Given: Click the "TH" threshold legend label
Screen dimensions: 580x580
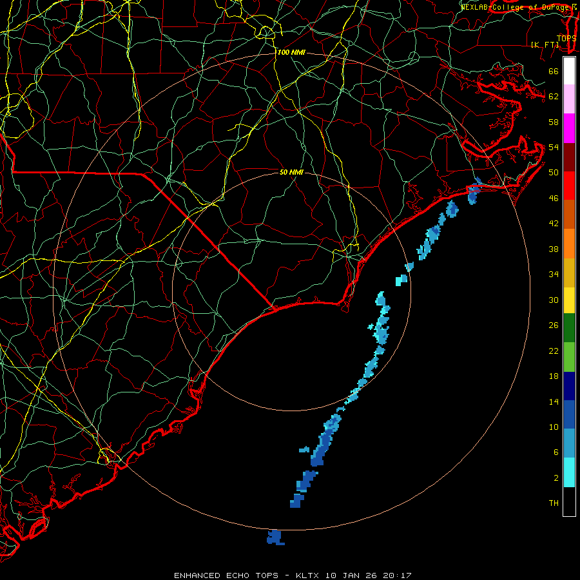Looking at the screenshot, I should [554, 503].
